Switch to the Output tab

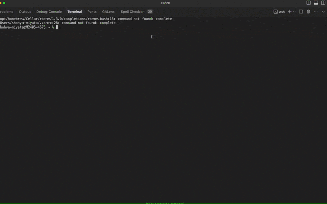(25, 12)
